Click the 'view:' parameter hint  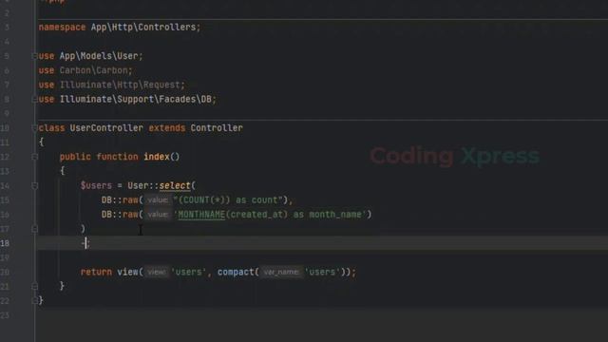(x=156, y=273)
